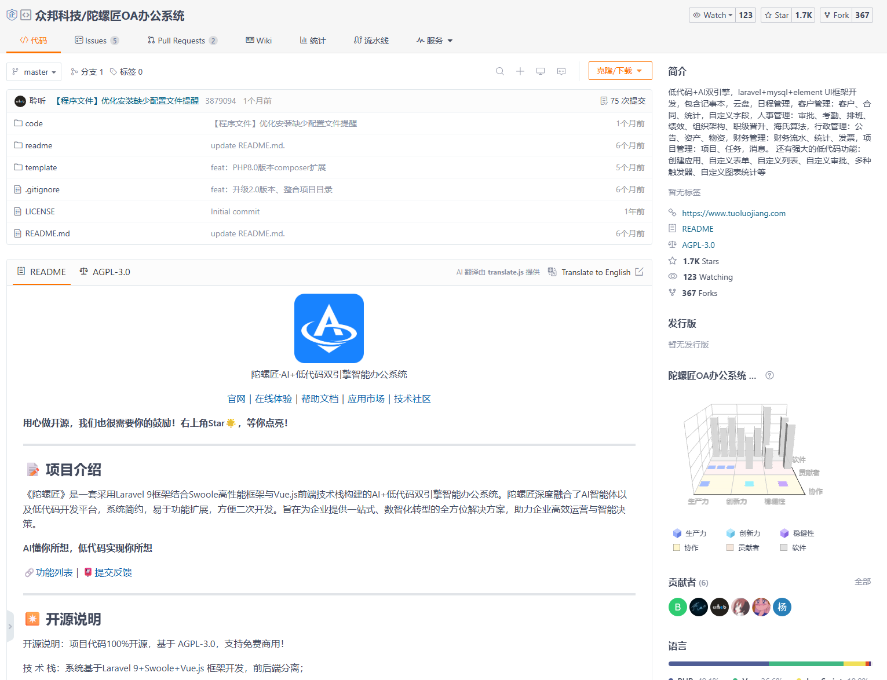Open web IDE via the monitor icon
Viewport: 887px width, 680px height.
click(540, 71)
